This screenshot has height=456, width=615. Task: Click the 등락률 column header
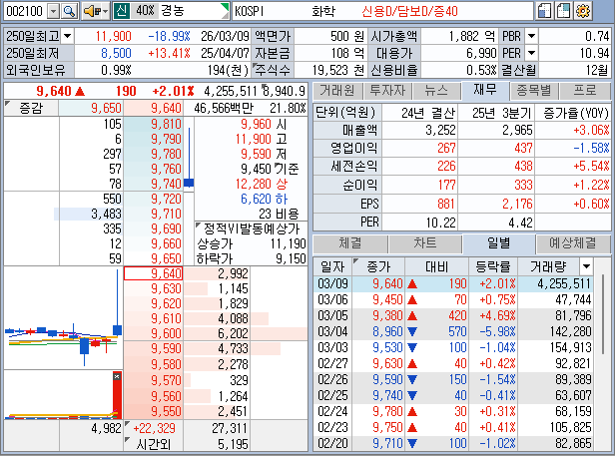coord(493,266)
